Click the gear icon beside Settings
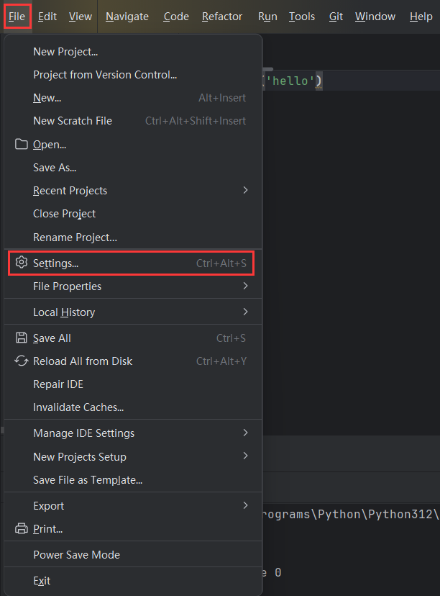 pyautogui.click(x=21, y=263)
